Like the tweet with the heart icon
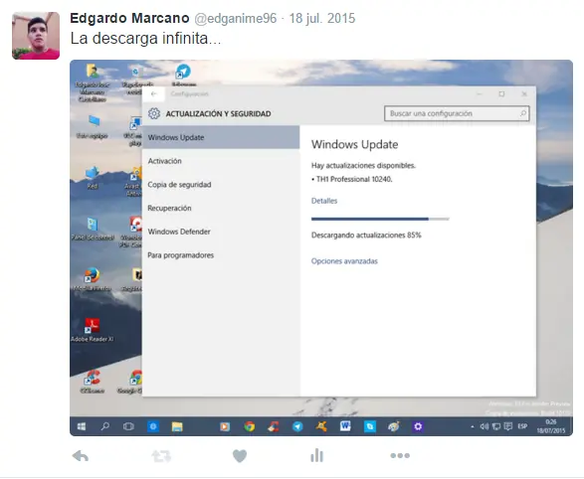Image resolution: width=584 pixels, height=479 pixels. click(x=240, y=455)
